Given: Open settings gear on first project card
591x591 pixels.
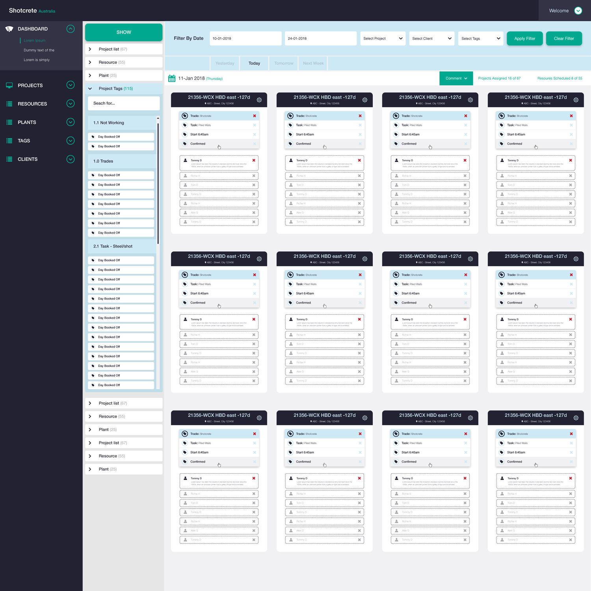Looking at the screenshot, I should point(259,100).
